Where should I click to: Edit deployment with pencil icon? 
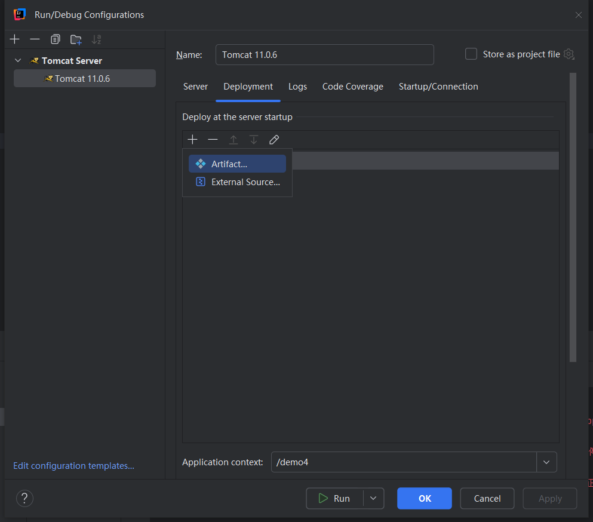click(x=274, y=140)
